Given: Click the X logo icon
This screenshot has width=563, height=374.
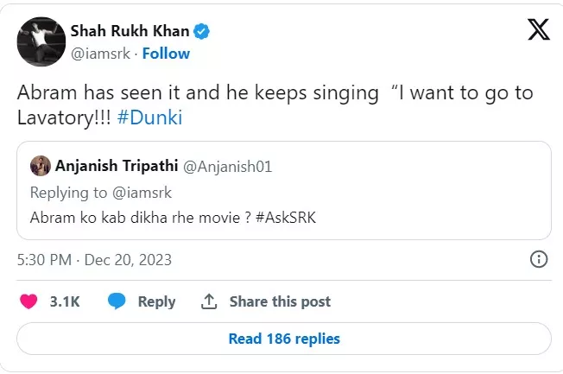Looking at the screenshot, I should coord(538,30).
